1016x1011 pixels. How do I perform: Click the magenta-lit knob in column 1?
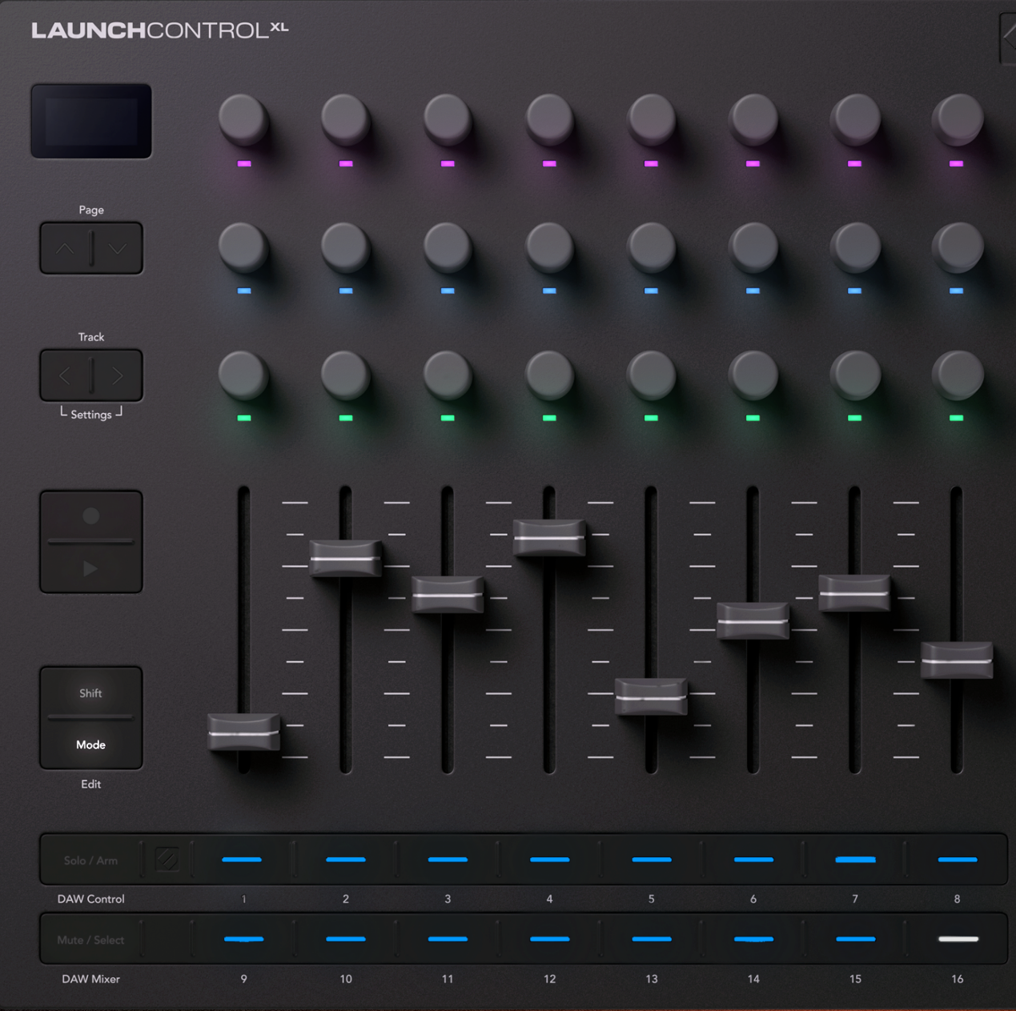point(243,119)
